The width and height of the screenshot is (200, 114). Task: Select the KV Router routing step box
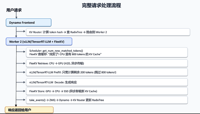pos(108,32)
